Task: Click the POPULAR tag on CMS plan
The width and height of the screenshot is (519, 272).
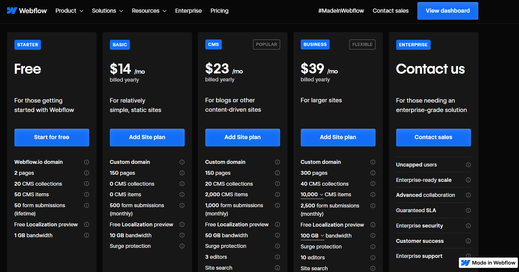Action: coord(267,44)
